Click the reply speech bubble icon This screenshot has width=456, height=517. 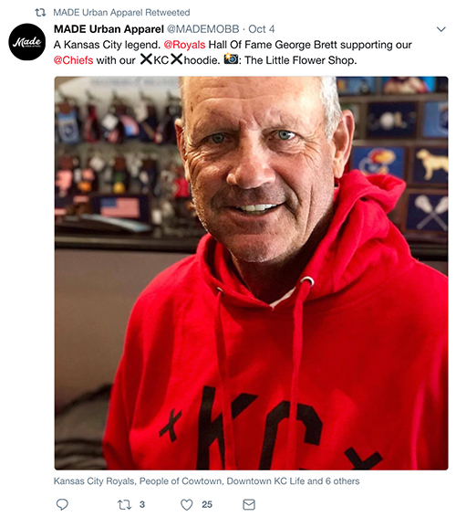click(x=62, y=504)
